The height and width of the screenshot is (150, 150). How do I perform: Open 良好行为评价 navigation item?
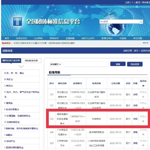pyautogui.click(x=88, y=38)
